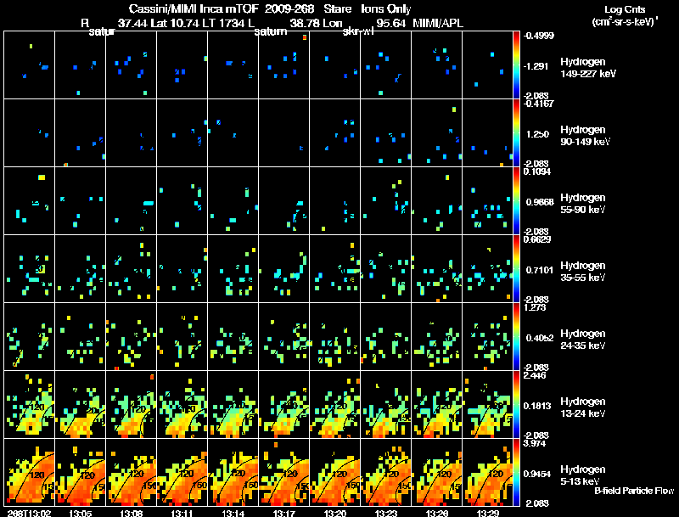Viewport: 679px width, 517px height.
Task: Click the 'Hydrogen 24-35 keV' row label
Action: [583, 340]
